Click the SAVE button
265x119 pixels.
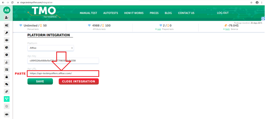click(40, 82)
